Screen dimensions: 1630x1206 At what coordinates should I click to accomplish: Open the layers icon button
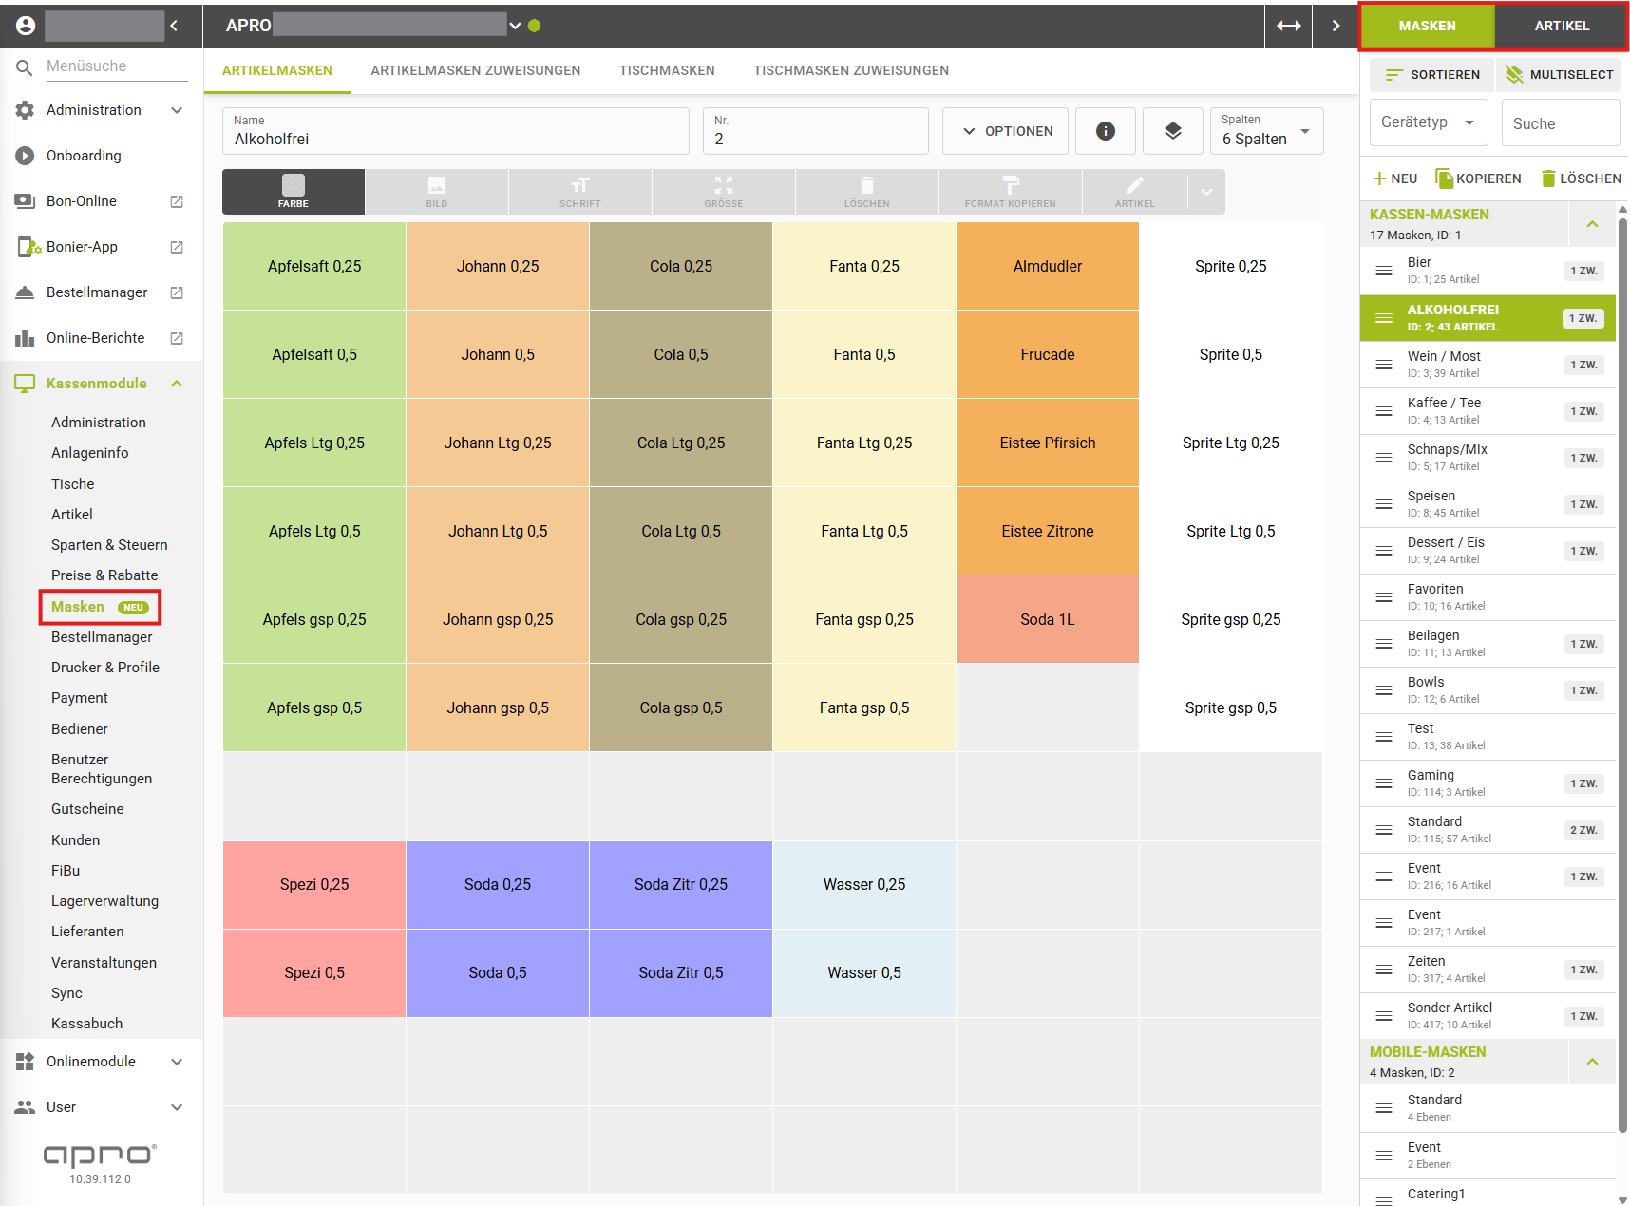point(1172,131)
